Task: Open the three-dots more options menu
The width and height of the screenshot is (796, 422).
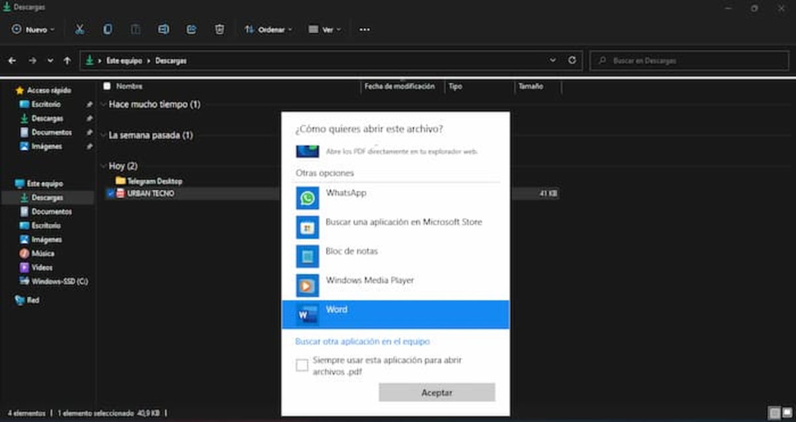Action: pyautogui.click(x=364, y=29)
